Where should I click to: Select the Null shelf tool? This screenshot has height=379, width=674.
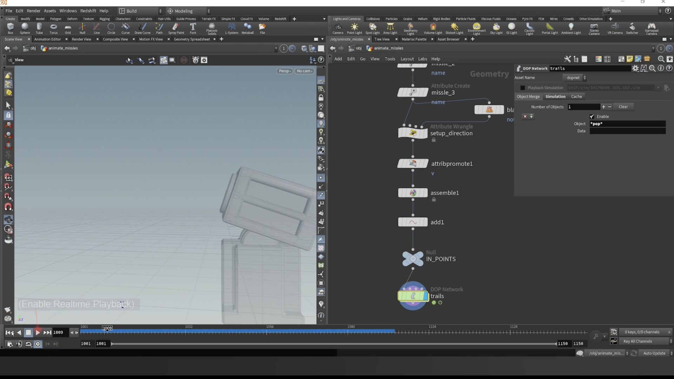[82, 28]
